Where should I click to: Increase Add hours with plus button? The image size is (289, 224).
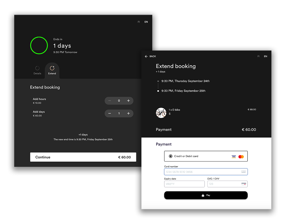point(129,101)
